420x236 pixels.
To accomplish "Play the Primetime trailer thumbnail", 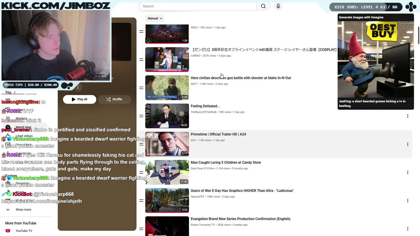I will [x=167, y=144].
